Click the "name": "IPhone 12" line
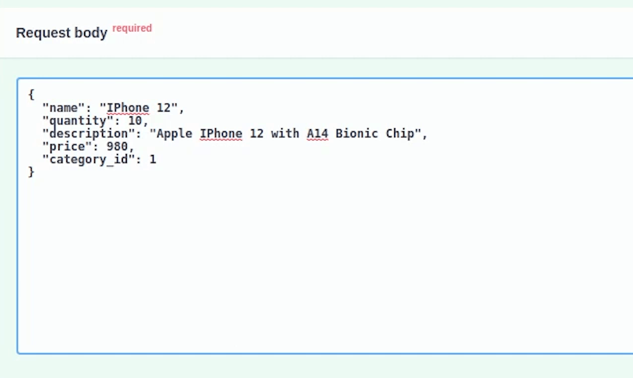633x378 pixels. pos(113,108)
